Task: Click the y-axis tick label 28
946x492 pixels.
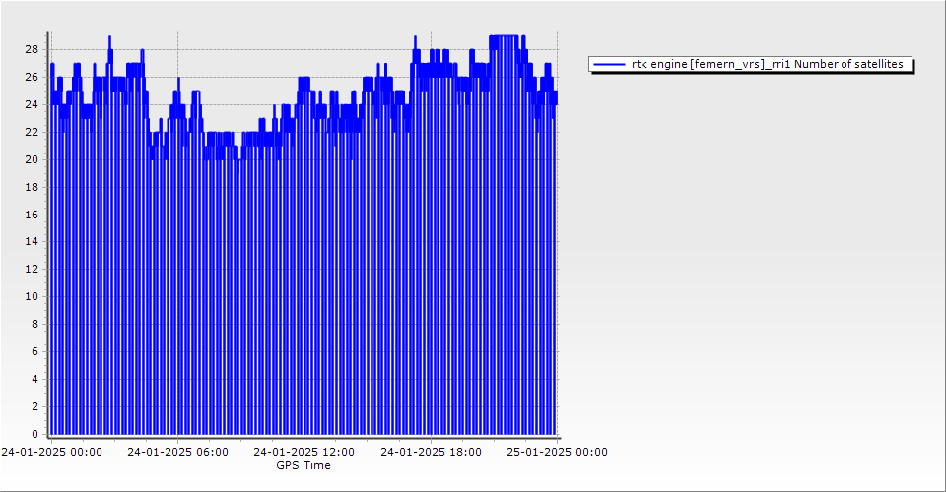Action: (x=32, y=49)
